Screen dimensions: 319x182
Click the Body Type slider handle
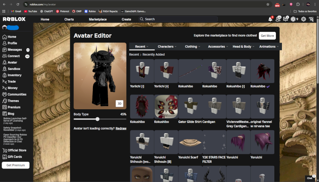point(98,119)
